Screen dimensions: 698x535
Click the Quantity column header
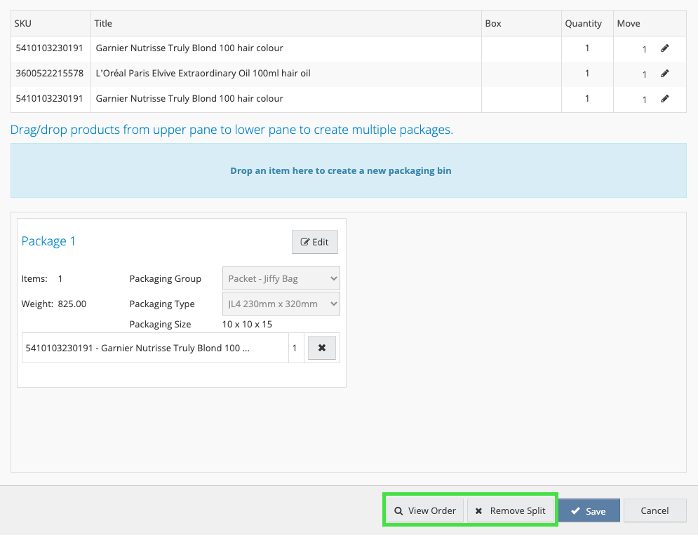584,23
